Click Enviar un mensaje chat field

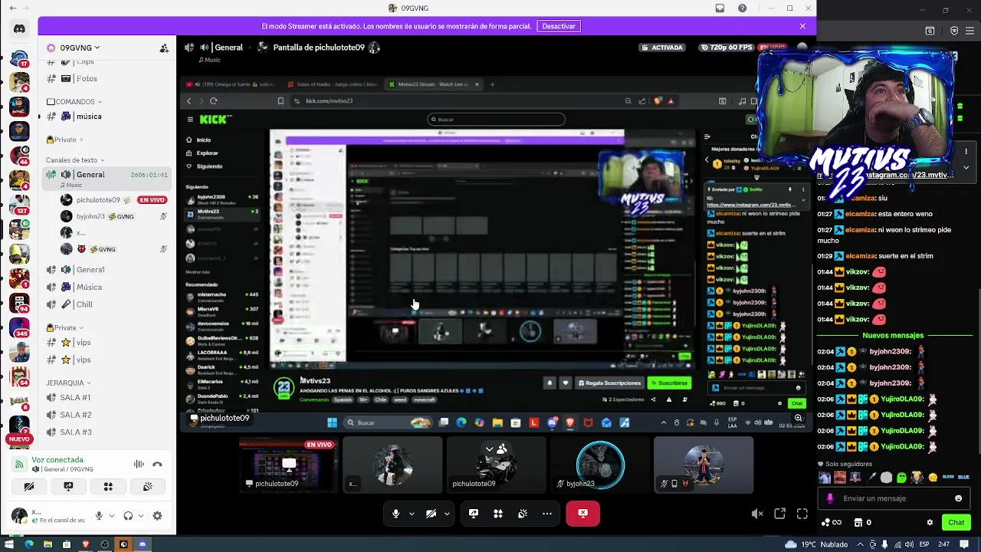[894, 498]
